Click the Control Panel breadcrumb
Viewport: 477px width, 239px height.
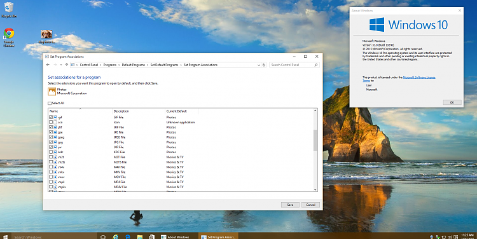coord(89,65)
